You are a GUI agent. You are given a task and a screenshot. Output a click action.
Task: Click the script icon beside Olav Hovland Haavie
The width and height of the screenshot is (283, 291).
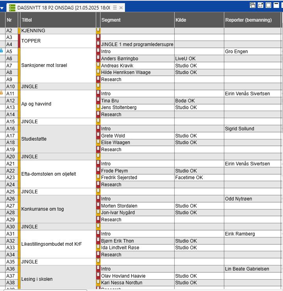click(98, 275)
